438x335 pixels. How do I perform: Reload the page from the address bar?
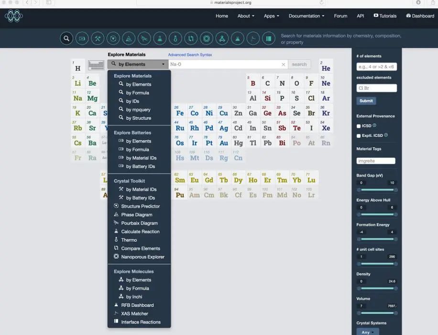(321, 2)
